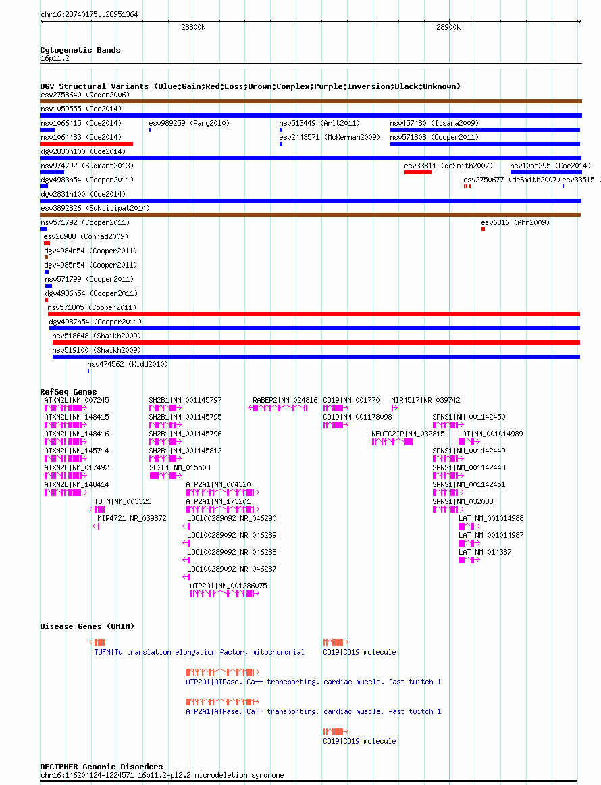Viewport: 601px width, 785px height.
Task: Click LAT|NM_001014989 transcript glyph
Action: point(469,442)
